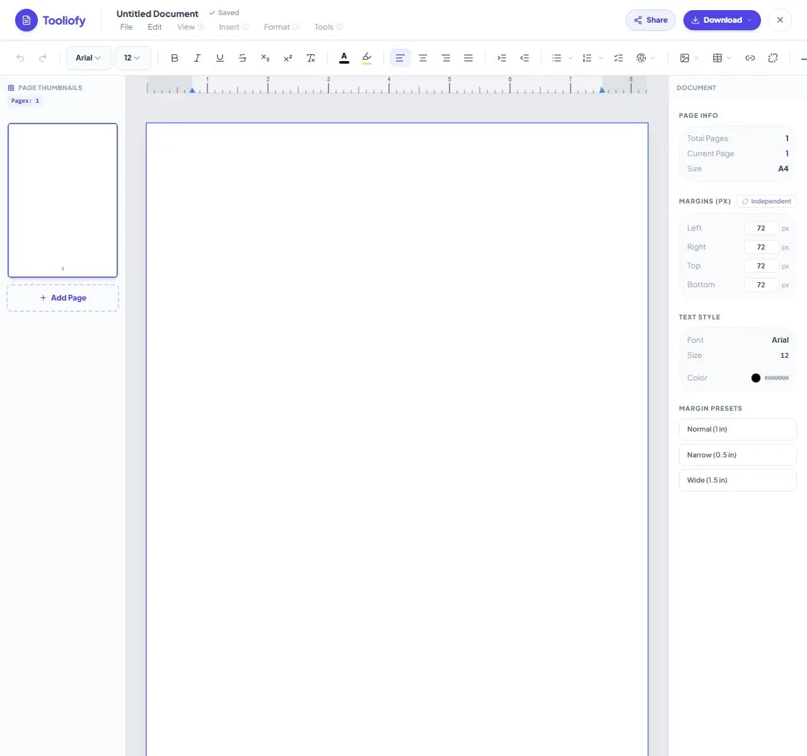Image resolution: width=807 pixels, height=756 pixels.
Task: Open the File menu
Action: click(126, 27)
